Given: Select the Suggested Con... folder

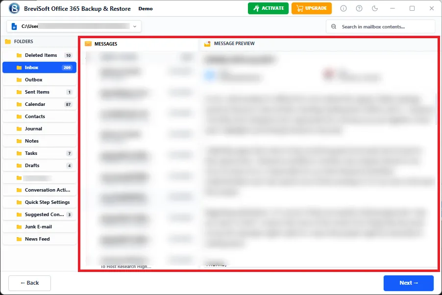Looking at the screenshot, I should 39,215.
